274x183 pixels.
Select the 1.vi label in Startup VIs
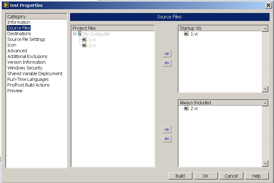tap(194, 34)
